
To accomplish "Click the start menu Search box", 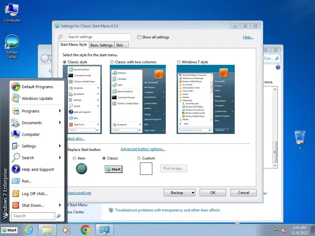I will pyautogui.click(x=33, y=216).
